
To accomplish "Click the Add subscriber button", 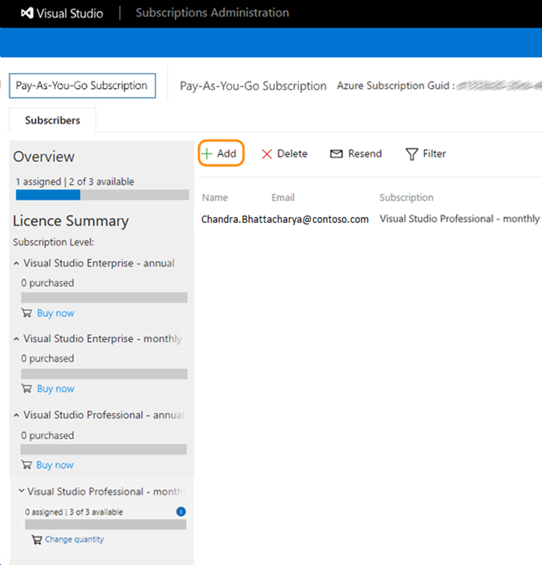I will pyautogui.click(x=220, y=154).
